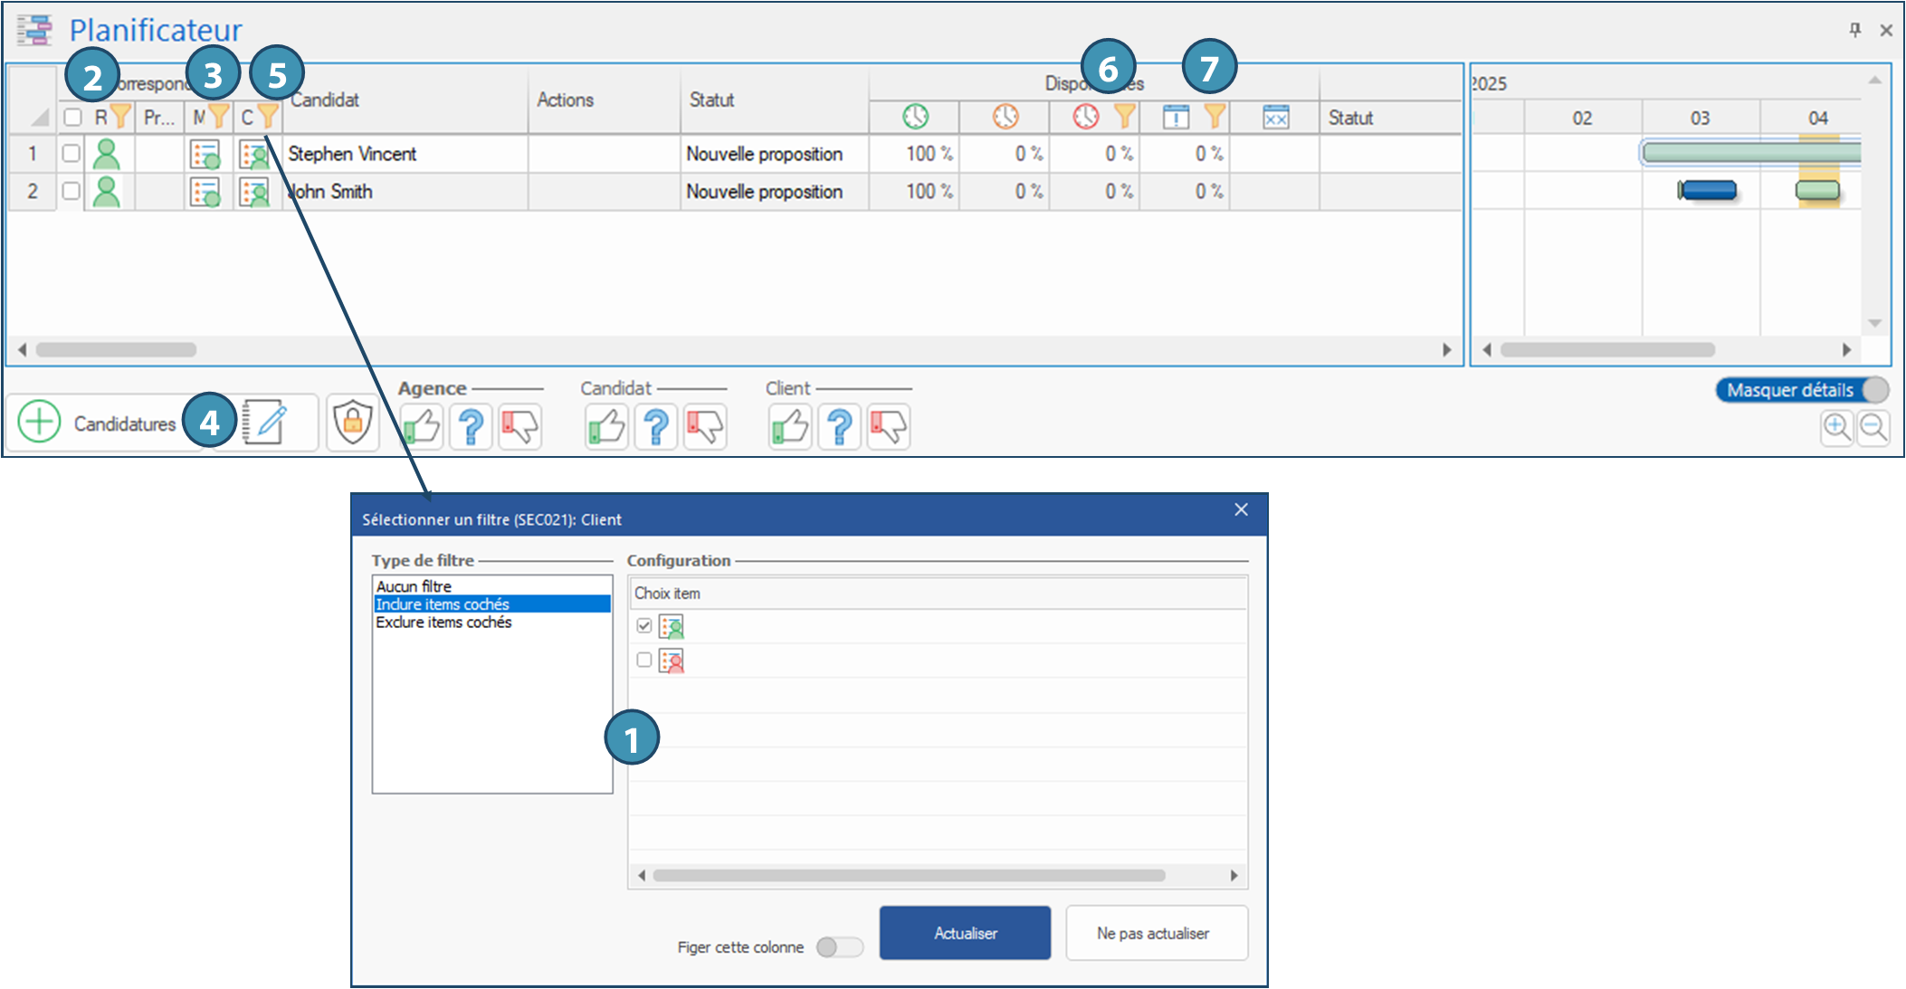This screenshot has width=1906, height=989.
Task: Click the shield lock icon
Action: point(352,422)
